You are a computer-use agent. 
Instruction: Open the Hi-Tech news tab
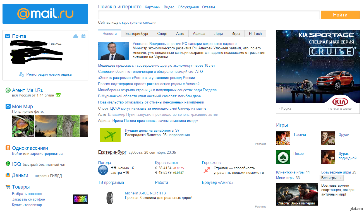coord(255,33)
